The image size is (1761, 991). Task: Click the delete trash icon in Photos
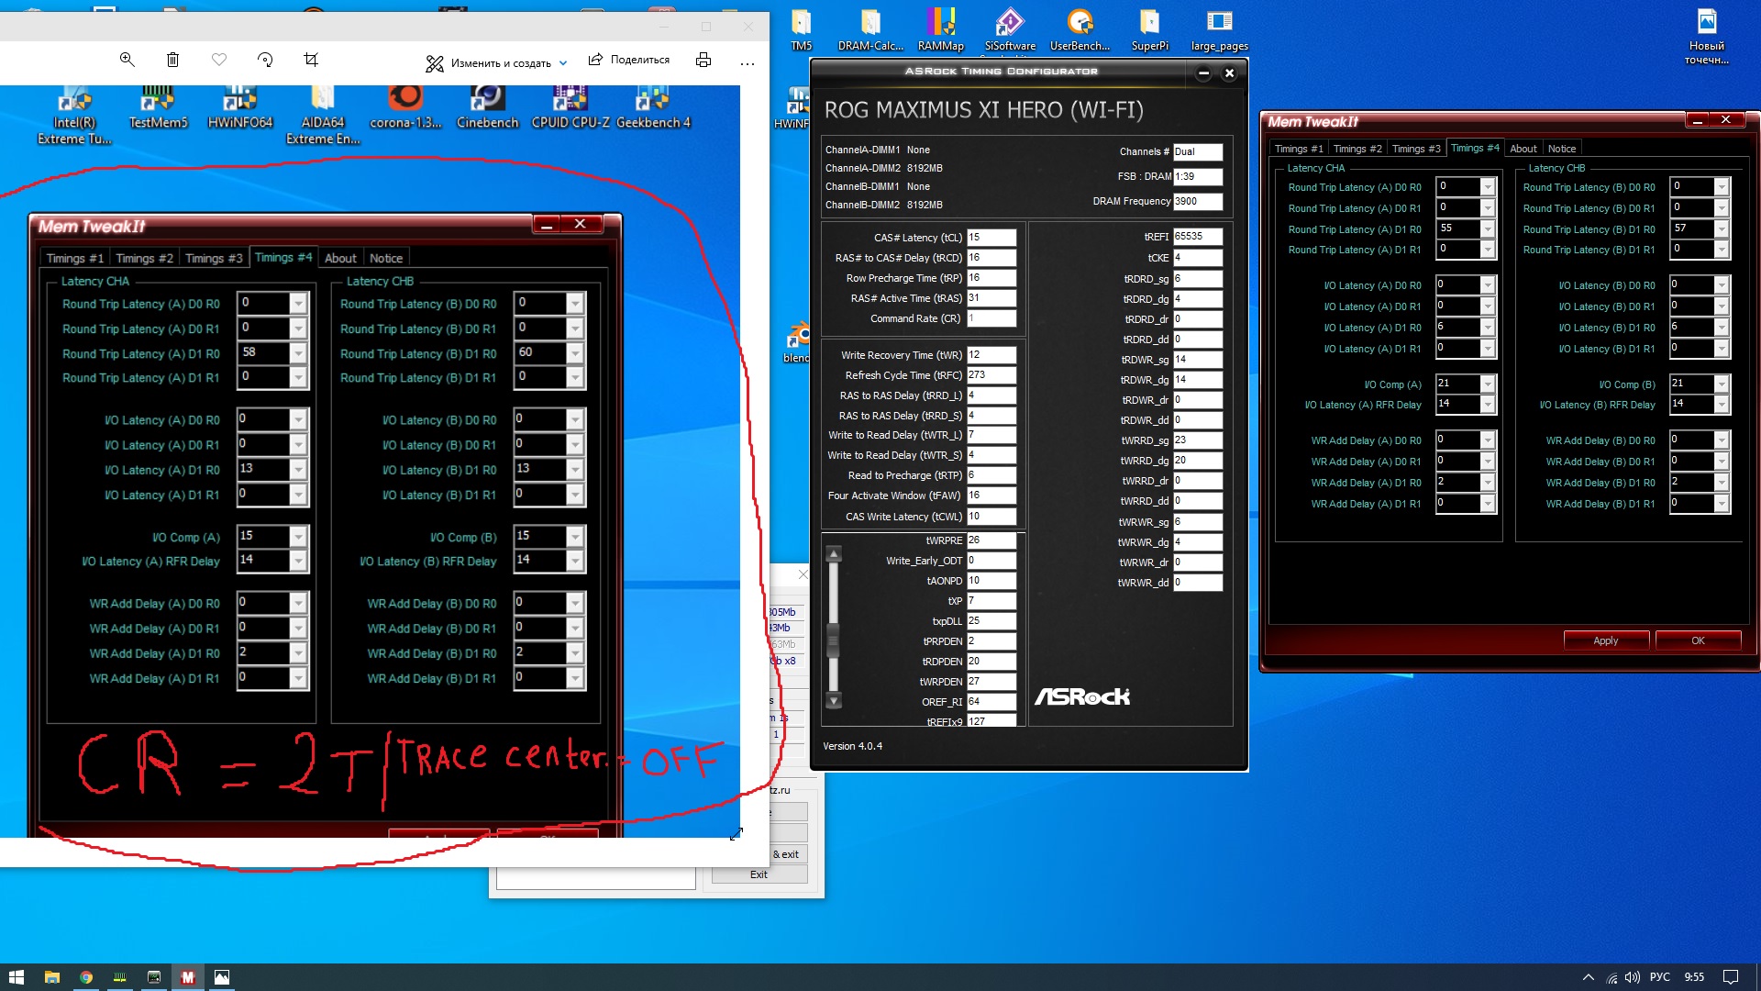[x=172, y=60]
